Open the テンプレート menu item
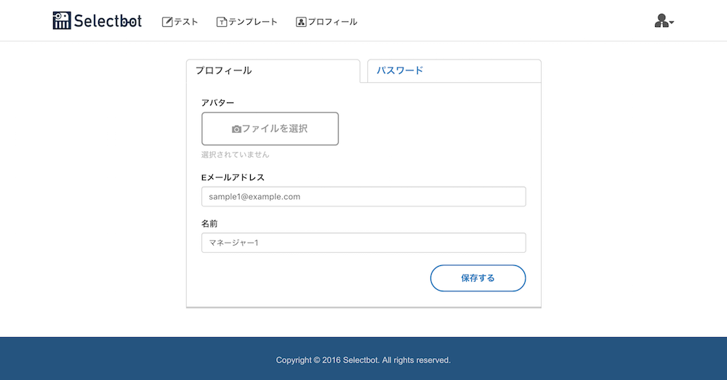The height and width of the screenshot is (380, 727). (247, 22)
